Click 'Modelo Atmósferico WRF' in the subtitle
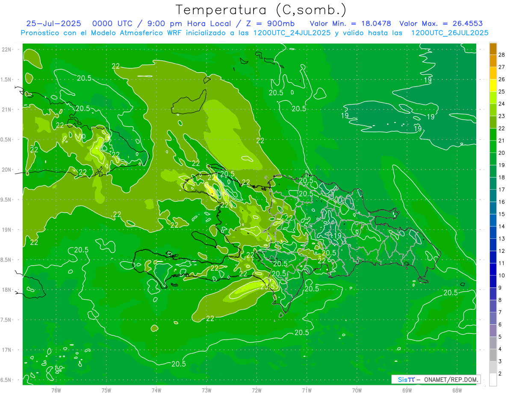The width and height of the screenshot is (513, 396). pyautogui.click(x=136, y=32)
